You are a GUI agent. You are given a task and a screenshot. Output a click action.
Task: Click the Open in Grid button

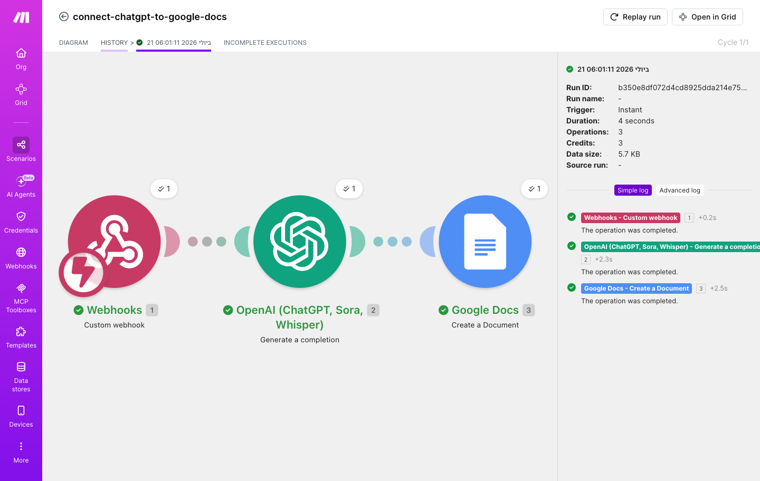(707, 17)
